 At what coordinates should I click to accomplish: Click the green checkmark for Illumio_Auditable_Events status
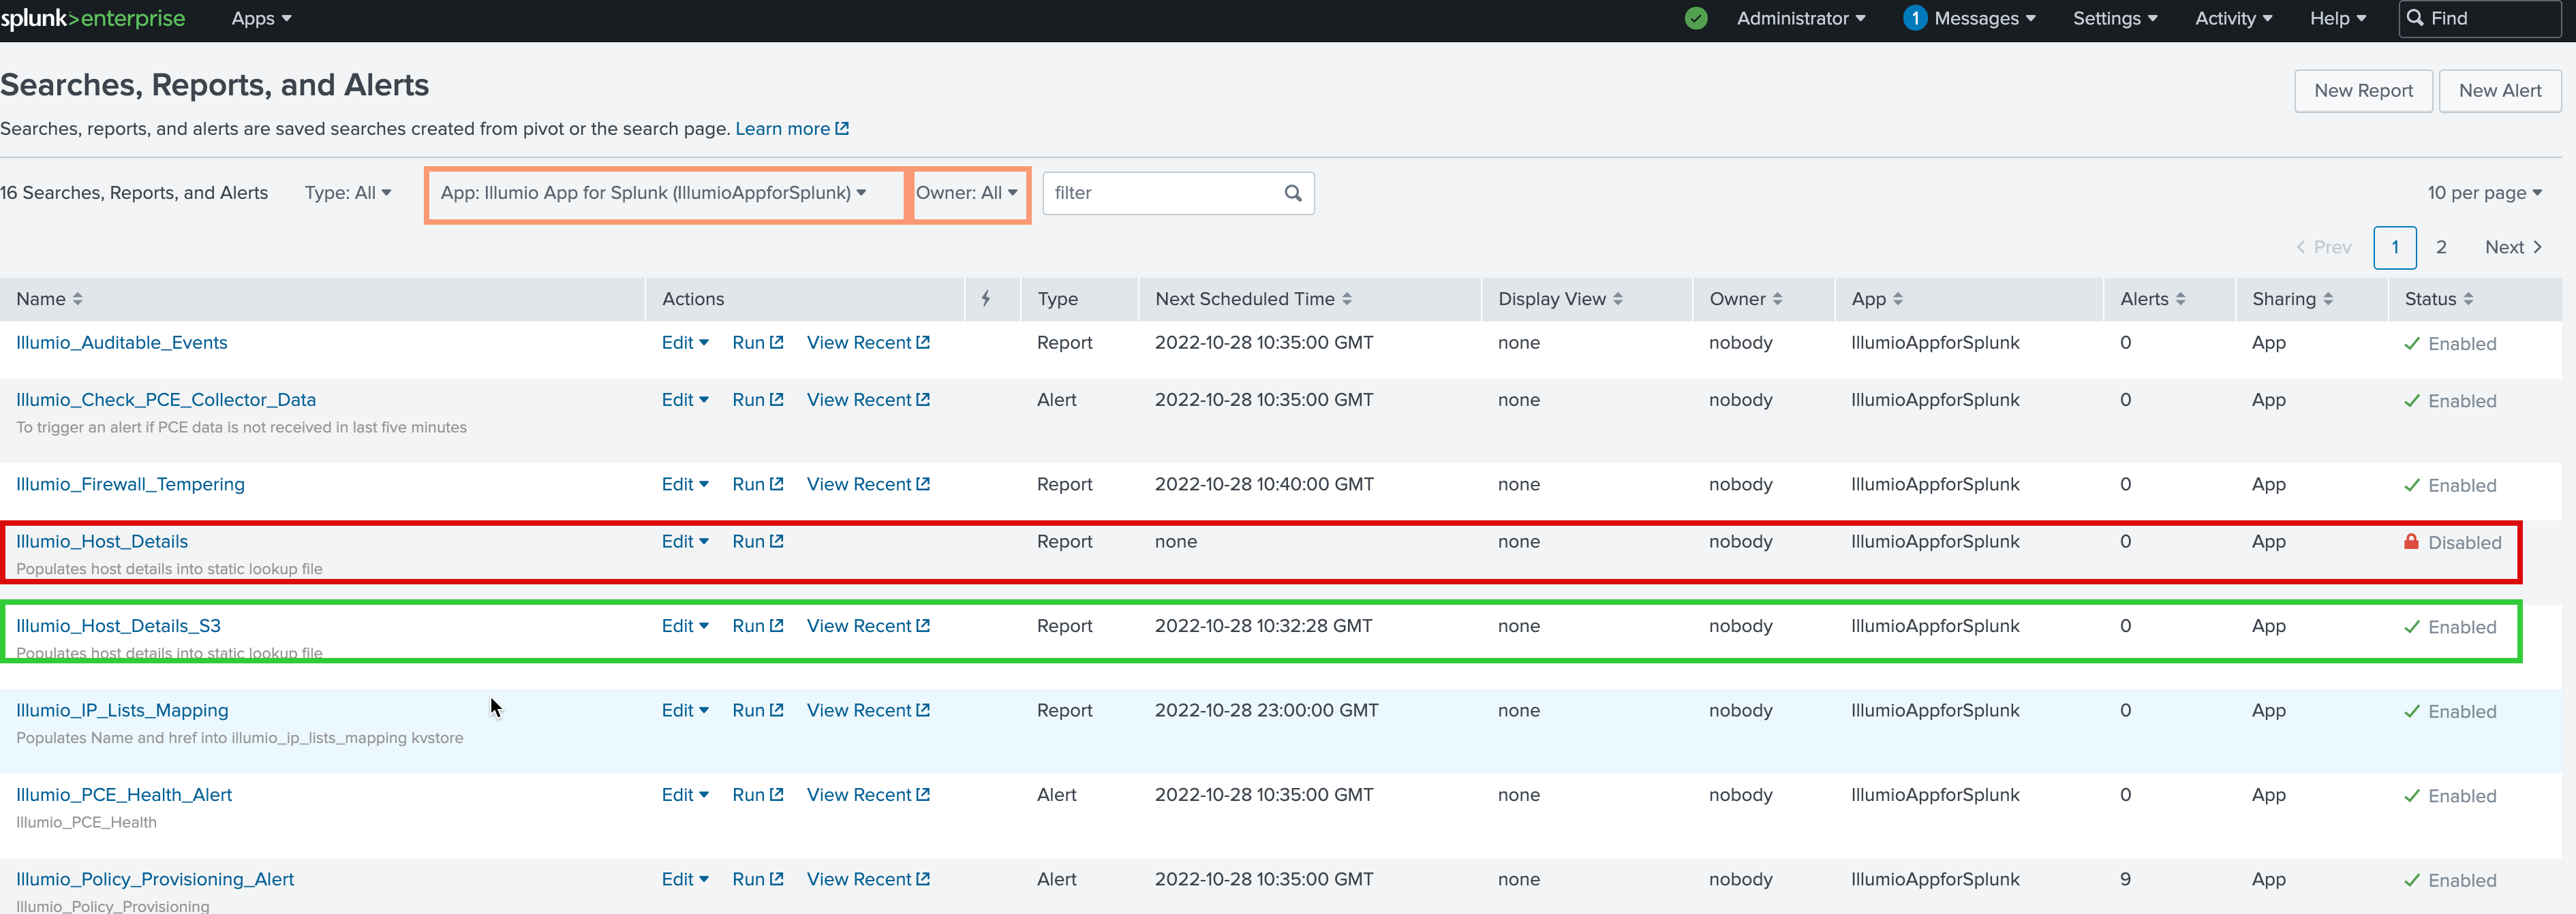point(2412,344)
